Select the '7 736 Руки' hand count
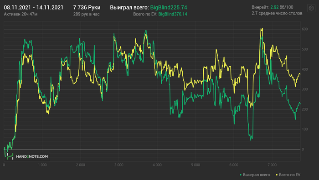 pos(87,8)
